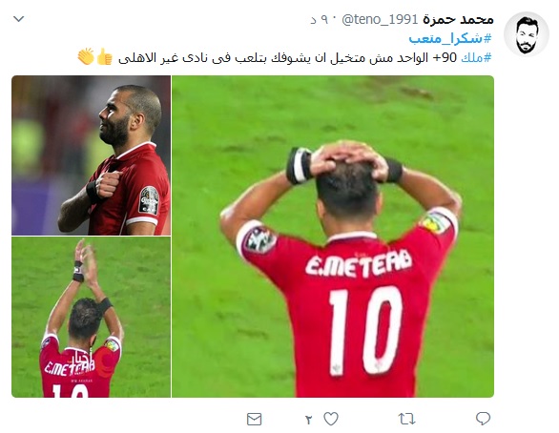Open tweet options chevron menu
Screen dimensions: 559x433
[18, 19]
